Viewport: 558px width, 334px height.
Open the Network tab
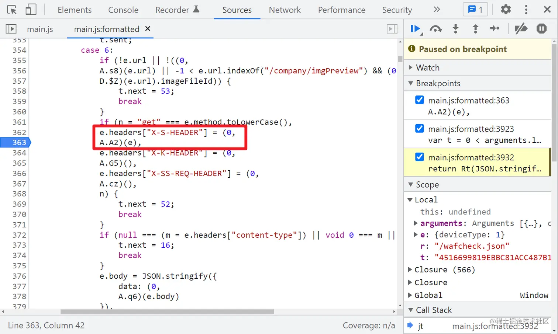285,10
